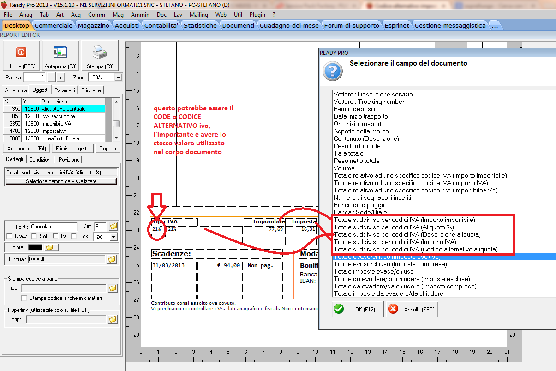The height and width of the screenshot is (371, 556).
Task: Check Stampa codice anche in caratteri
Action: click(x=24, y=298)
